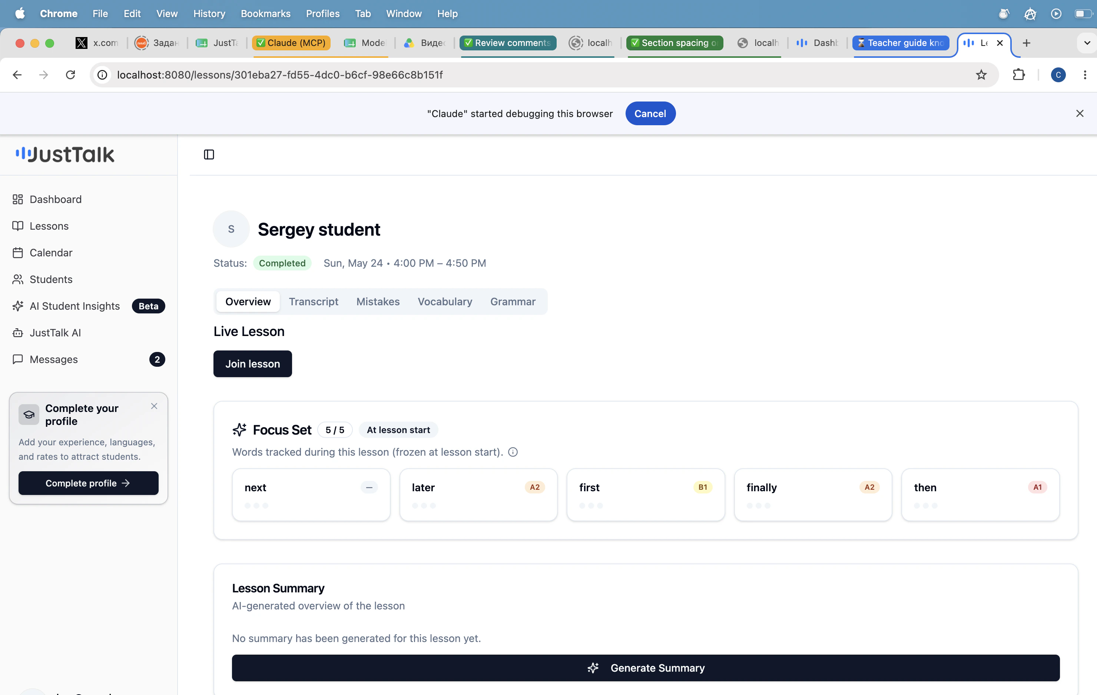1097x695 pixels.
Task: Click the 5 / 5 count badge
Action: tap(335, 429)
